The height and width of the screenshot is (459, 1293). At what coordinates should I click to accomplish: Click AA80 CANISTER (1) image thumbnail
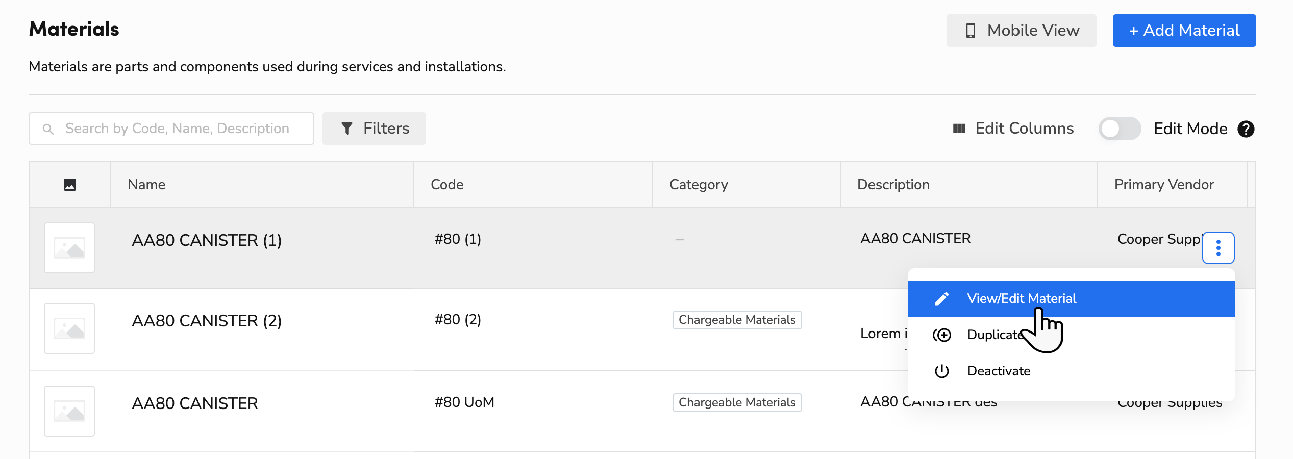click(x=69, y=248)
